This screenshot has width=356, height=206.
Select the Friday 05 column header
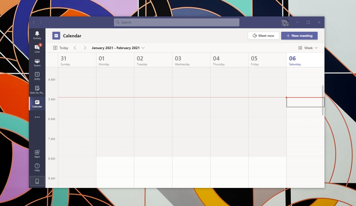point(267,60)
